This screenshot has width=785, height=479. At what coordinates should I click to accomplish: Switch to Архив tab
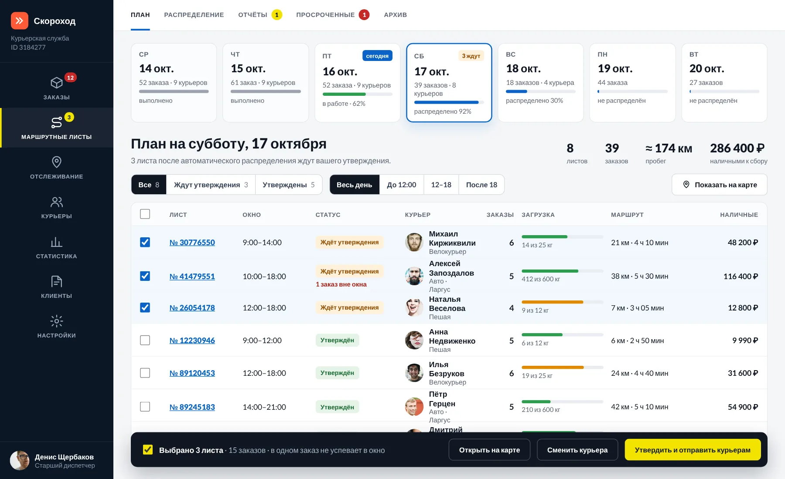(x=396, y=15)
